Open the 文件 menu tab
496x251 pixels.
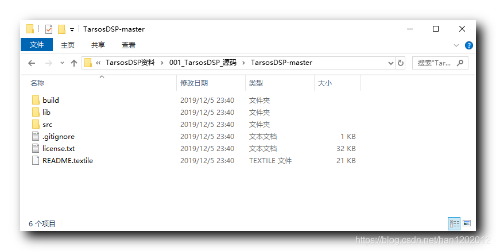37,45
